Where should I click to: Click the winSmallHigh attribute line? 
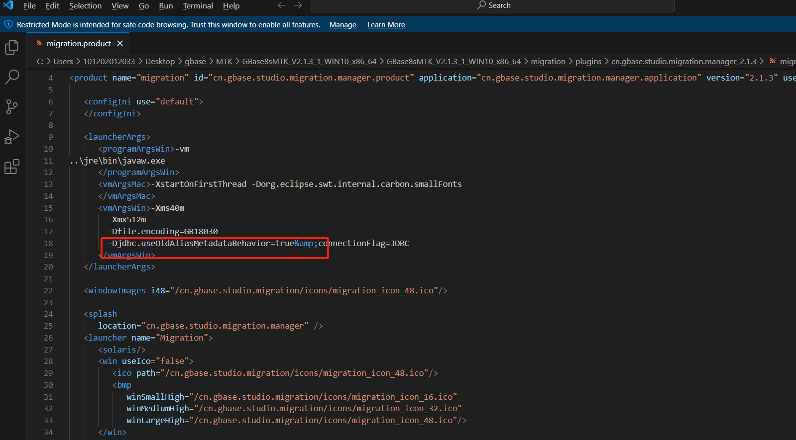point(292,397)
